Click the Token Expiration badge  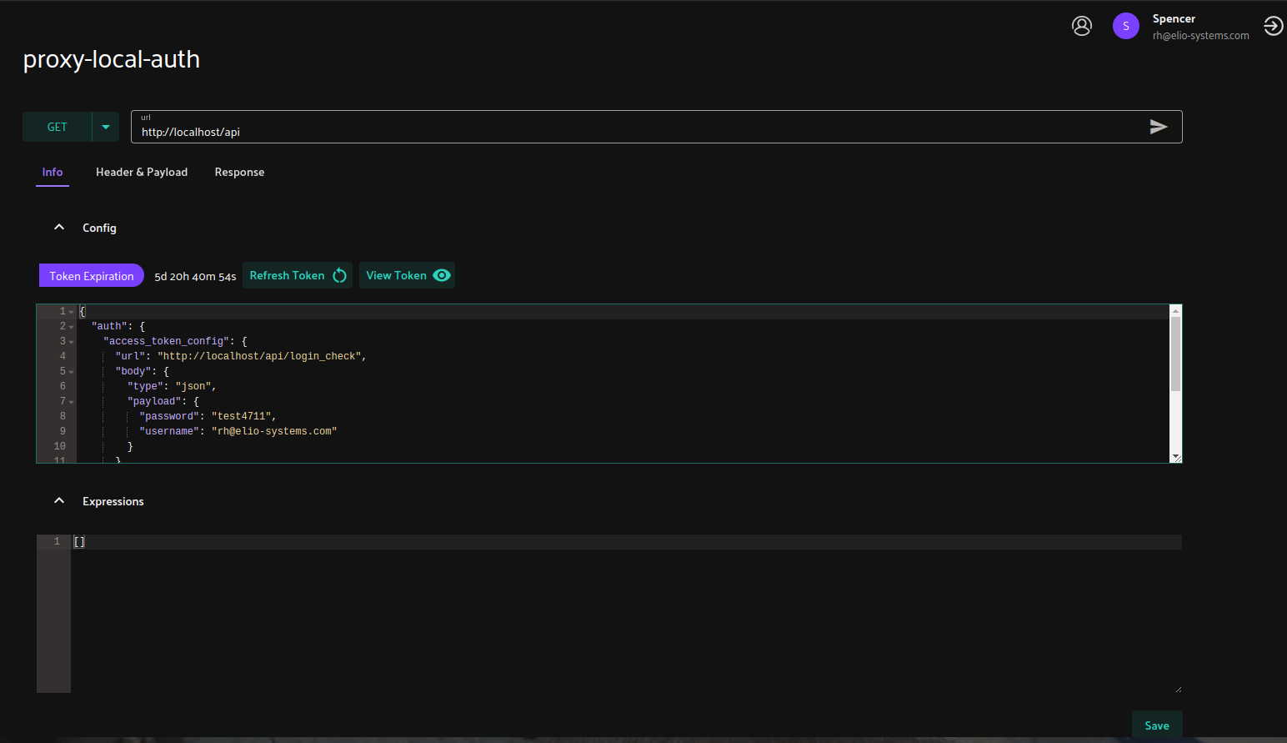(92, 276)
